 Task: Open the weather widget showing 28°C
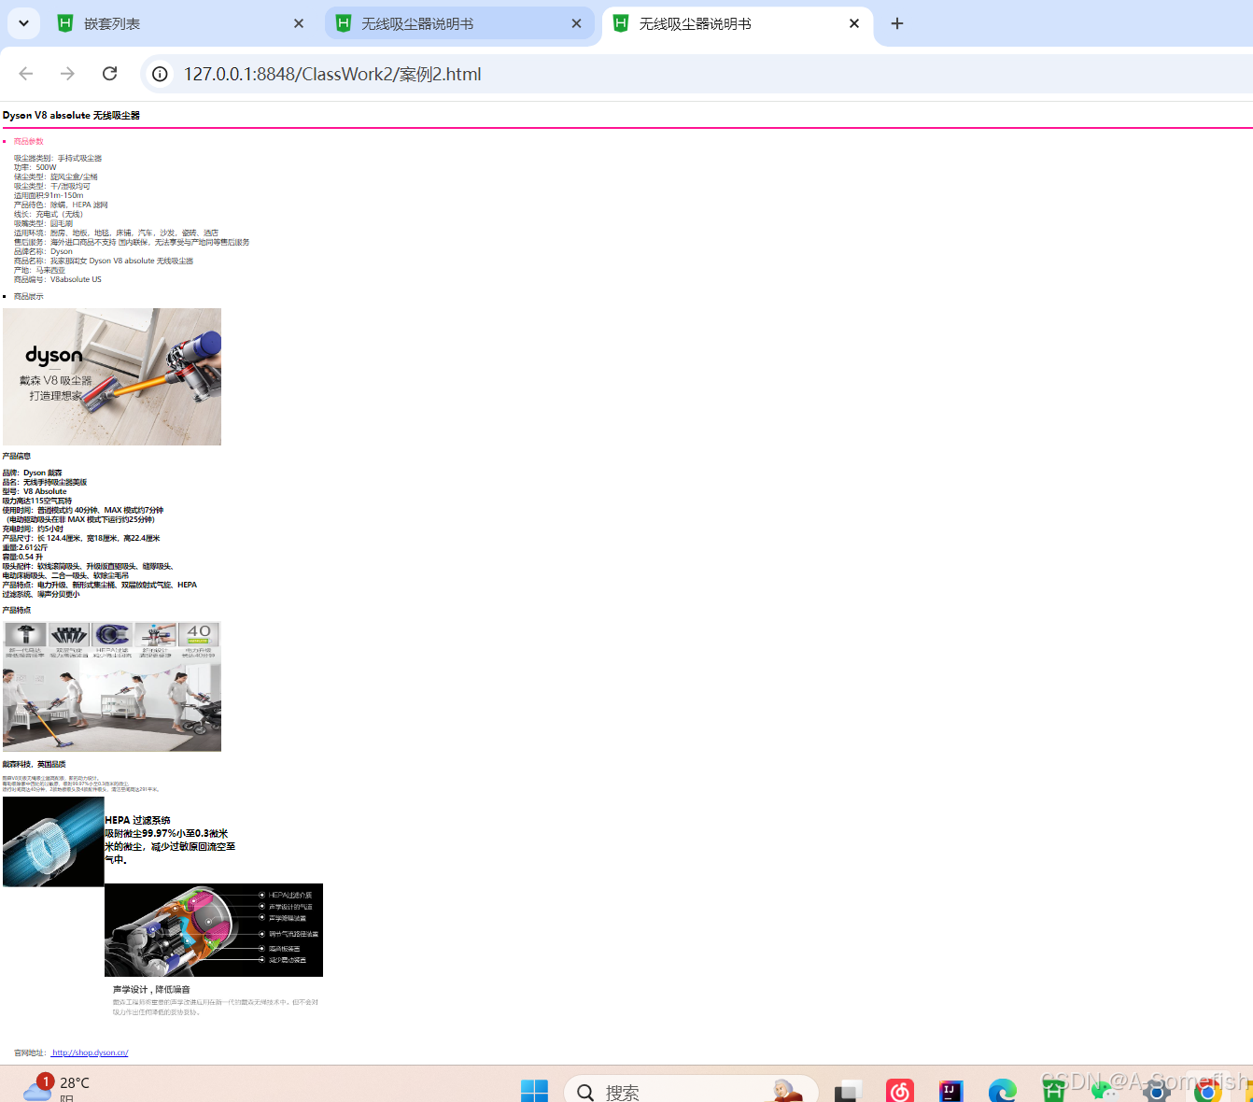click(56, 1088)
